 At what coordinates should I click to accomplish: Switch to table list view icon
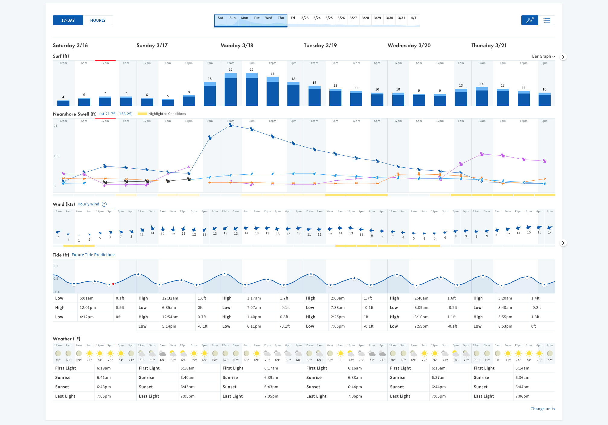[546, 20]
